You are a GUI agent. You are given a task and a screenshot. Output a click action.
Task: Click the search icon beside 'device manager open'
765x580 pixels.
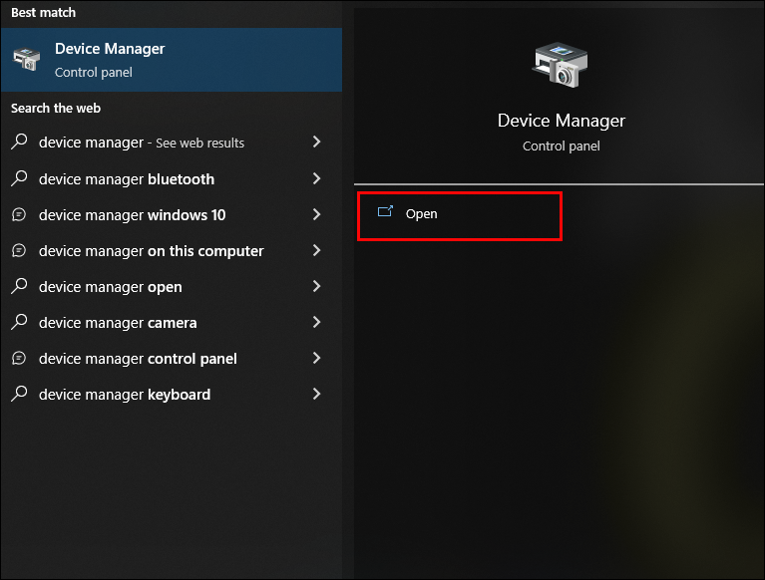click(19, 287)
